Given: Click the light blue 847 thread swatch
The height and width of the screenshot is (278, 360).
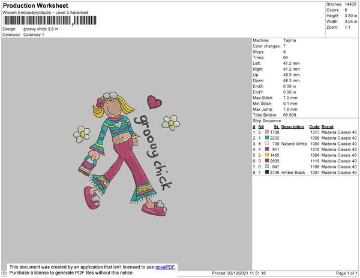Looking at the screenshot, I should tap(267, 167).
